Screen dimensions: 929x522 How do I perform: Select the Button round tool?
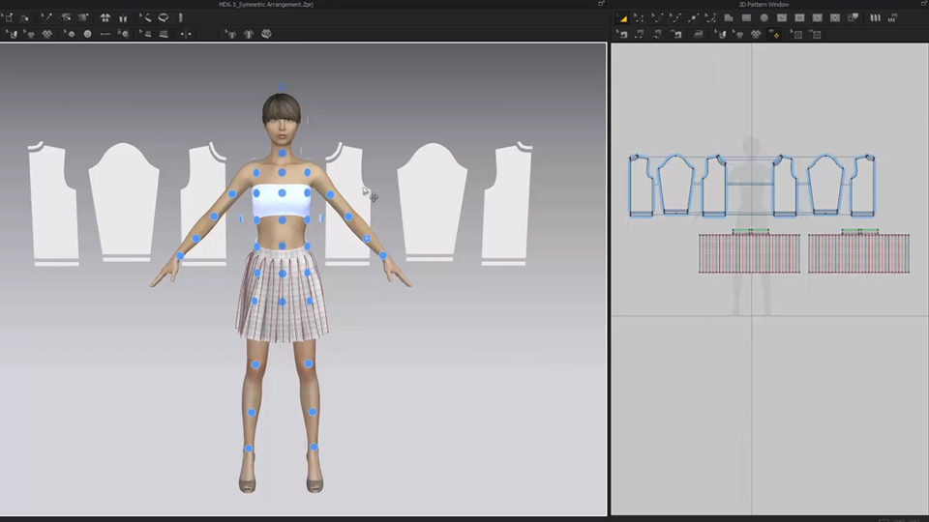click(88, 34)
